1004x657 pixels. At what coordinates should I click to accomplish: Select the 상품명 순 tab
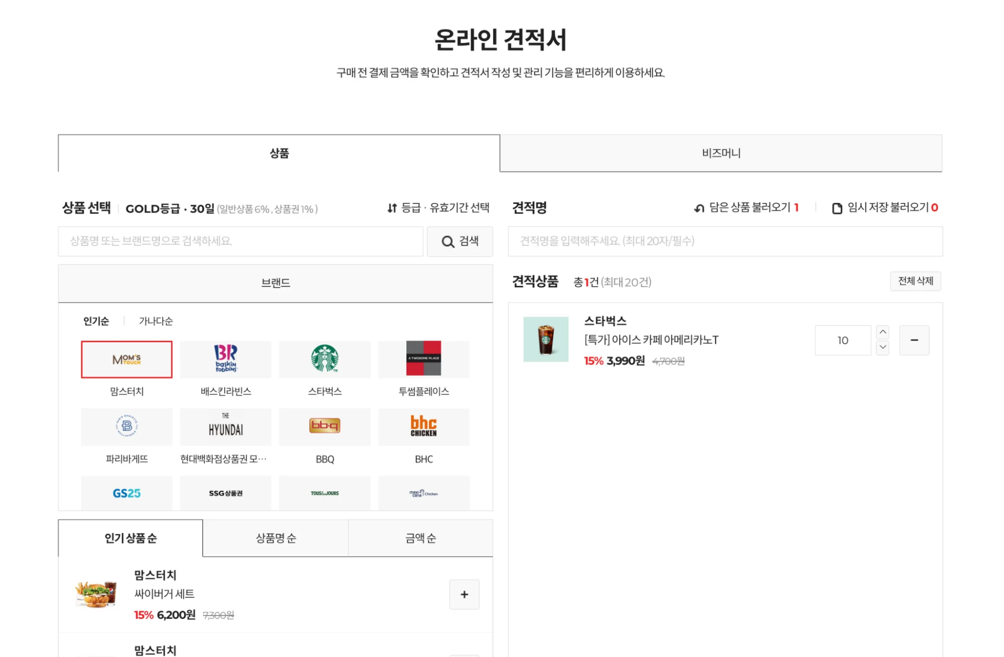[275, 538]
